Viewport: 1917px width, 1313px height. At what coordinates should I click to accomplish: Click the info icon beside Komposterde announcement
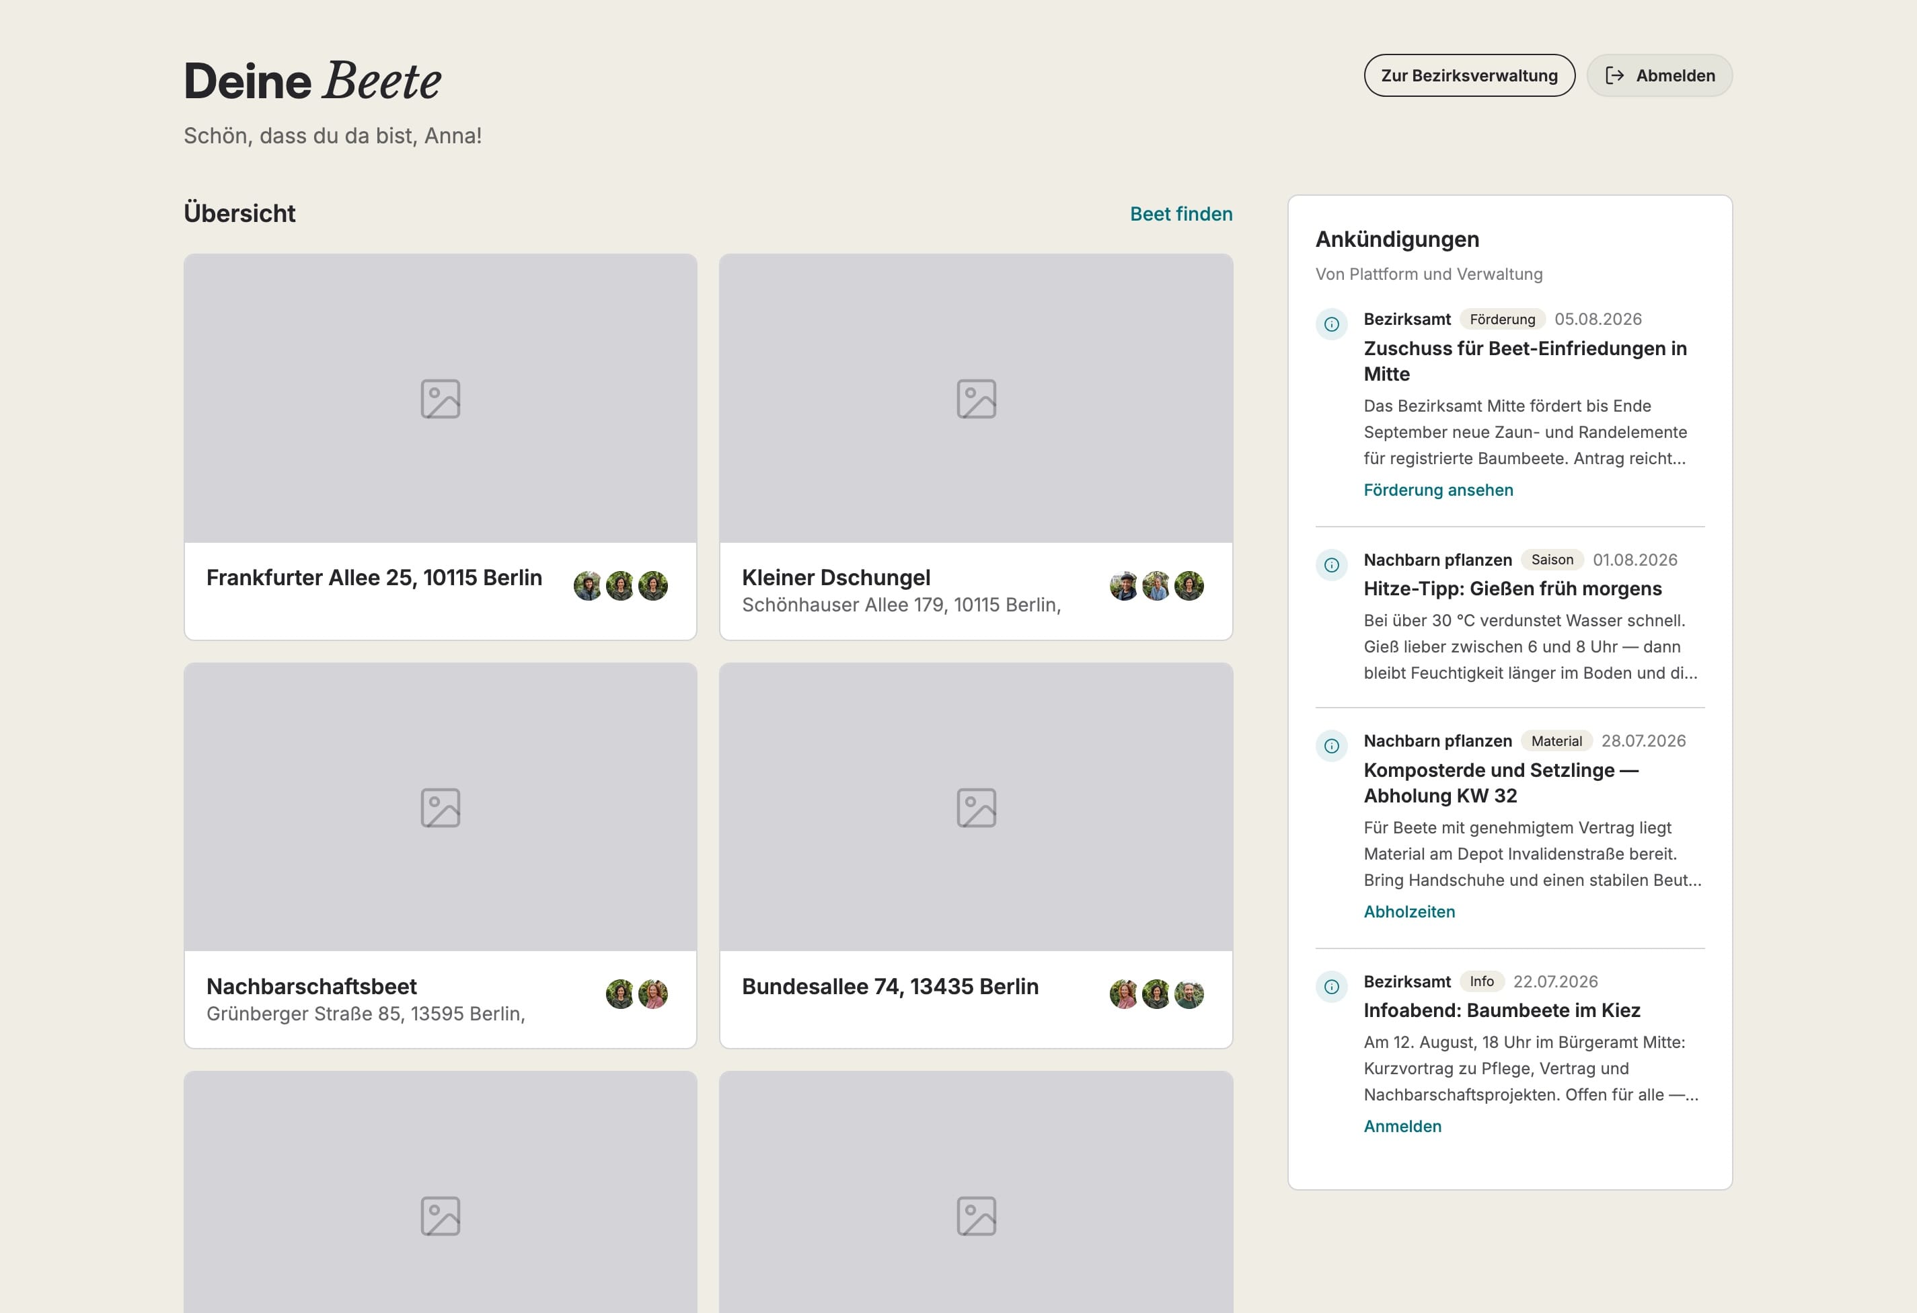click(x=1331, y=745)
